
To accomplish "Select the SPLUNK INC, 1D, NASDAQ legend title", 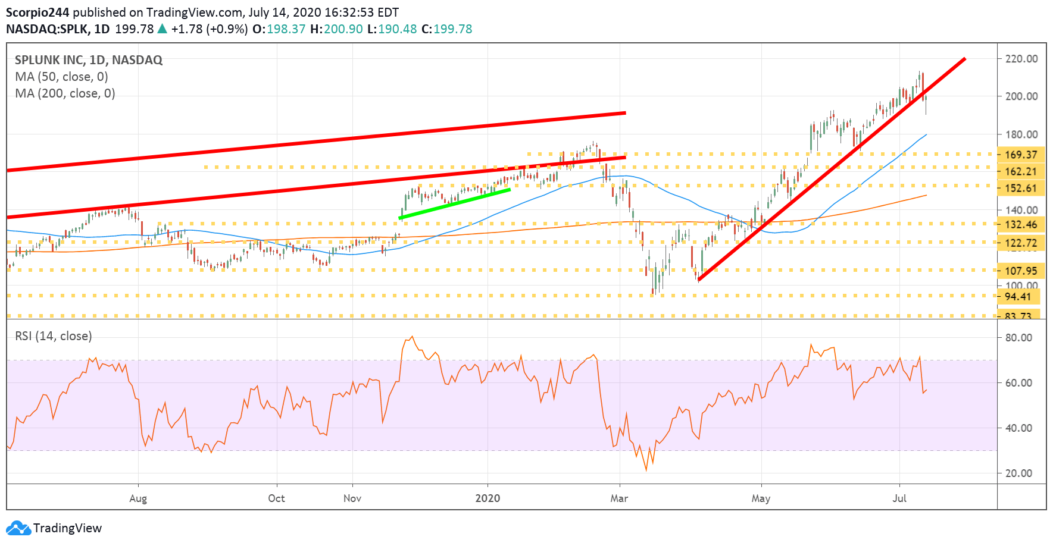I will click(89, 60).
